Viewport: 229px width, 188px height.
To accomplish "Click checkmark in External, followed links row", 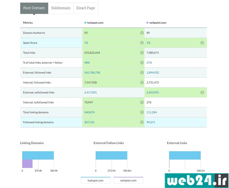I will pos(142,72).
